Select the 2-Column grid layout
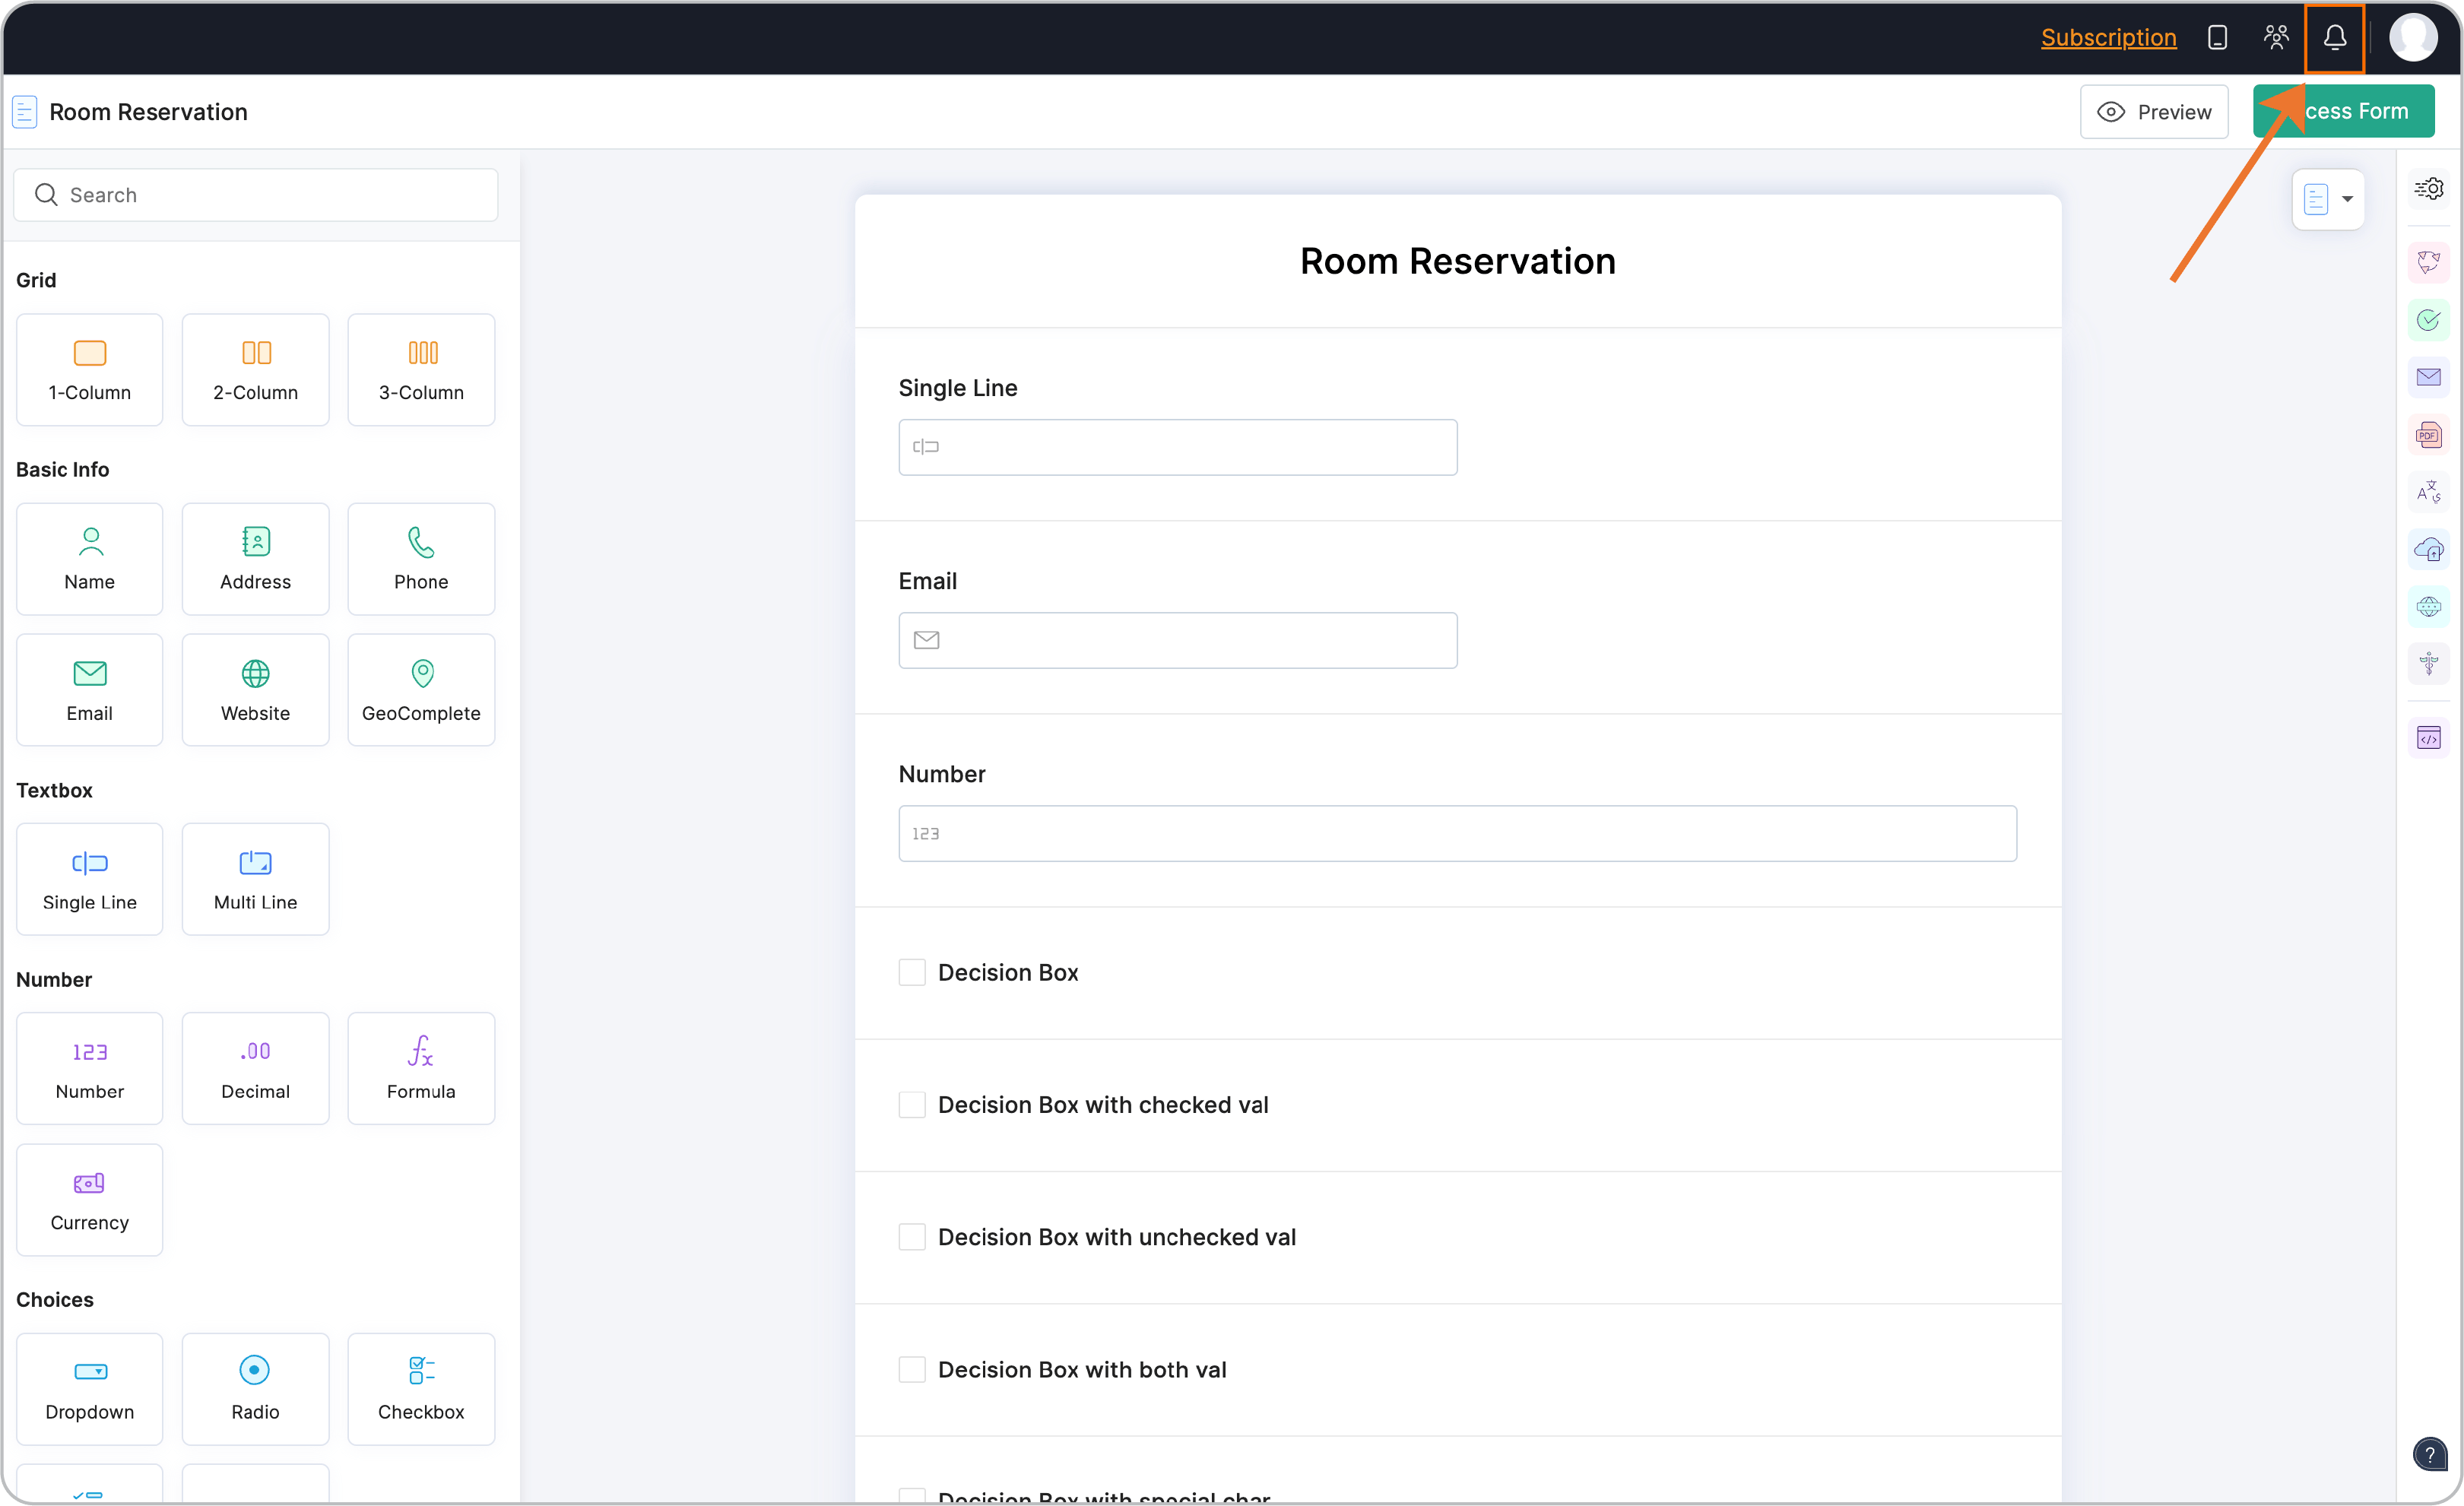 255,370
